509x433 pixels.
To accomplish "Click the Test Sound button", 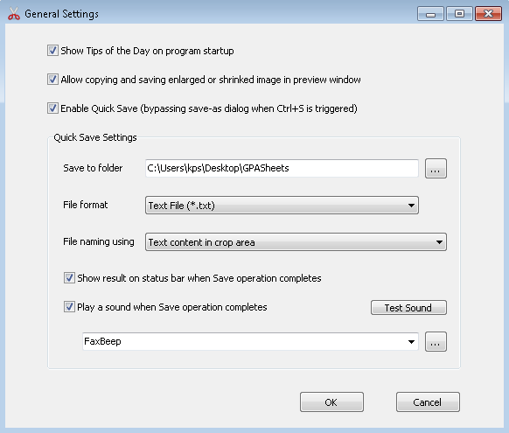I will coord(408,307).
